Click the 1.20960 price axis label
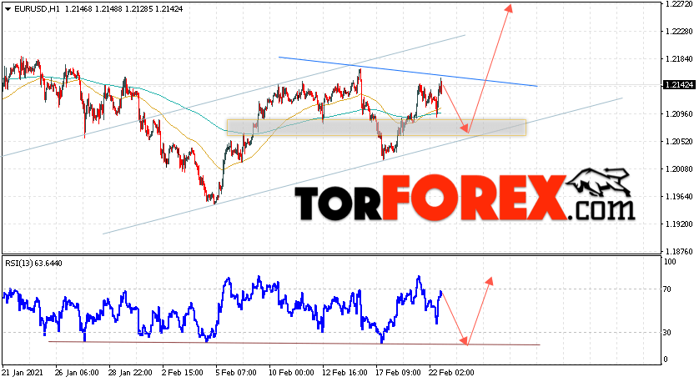 pyautogui.click(x=679, y=114)
